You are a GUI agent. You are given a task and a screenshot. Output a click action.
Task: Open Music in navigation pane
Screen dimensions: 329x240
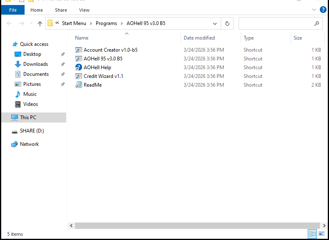[30, 94]
